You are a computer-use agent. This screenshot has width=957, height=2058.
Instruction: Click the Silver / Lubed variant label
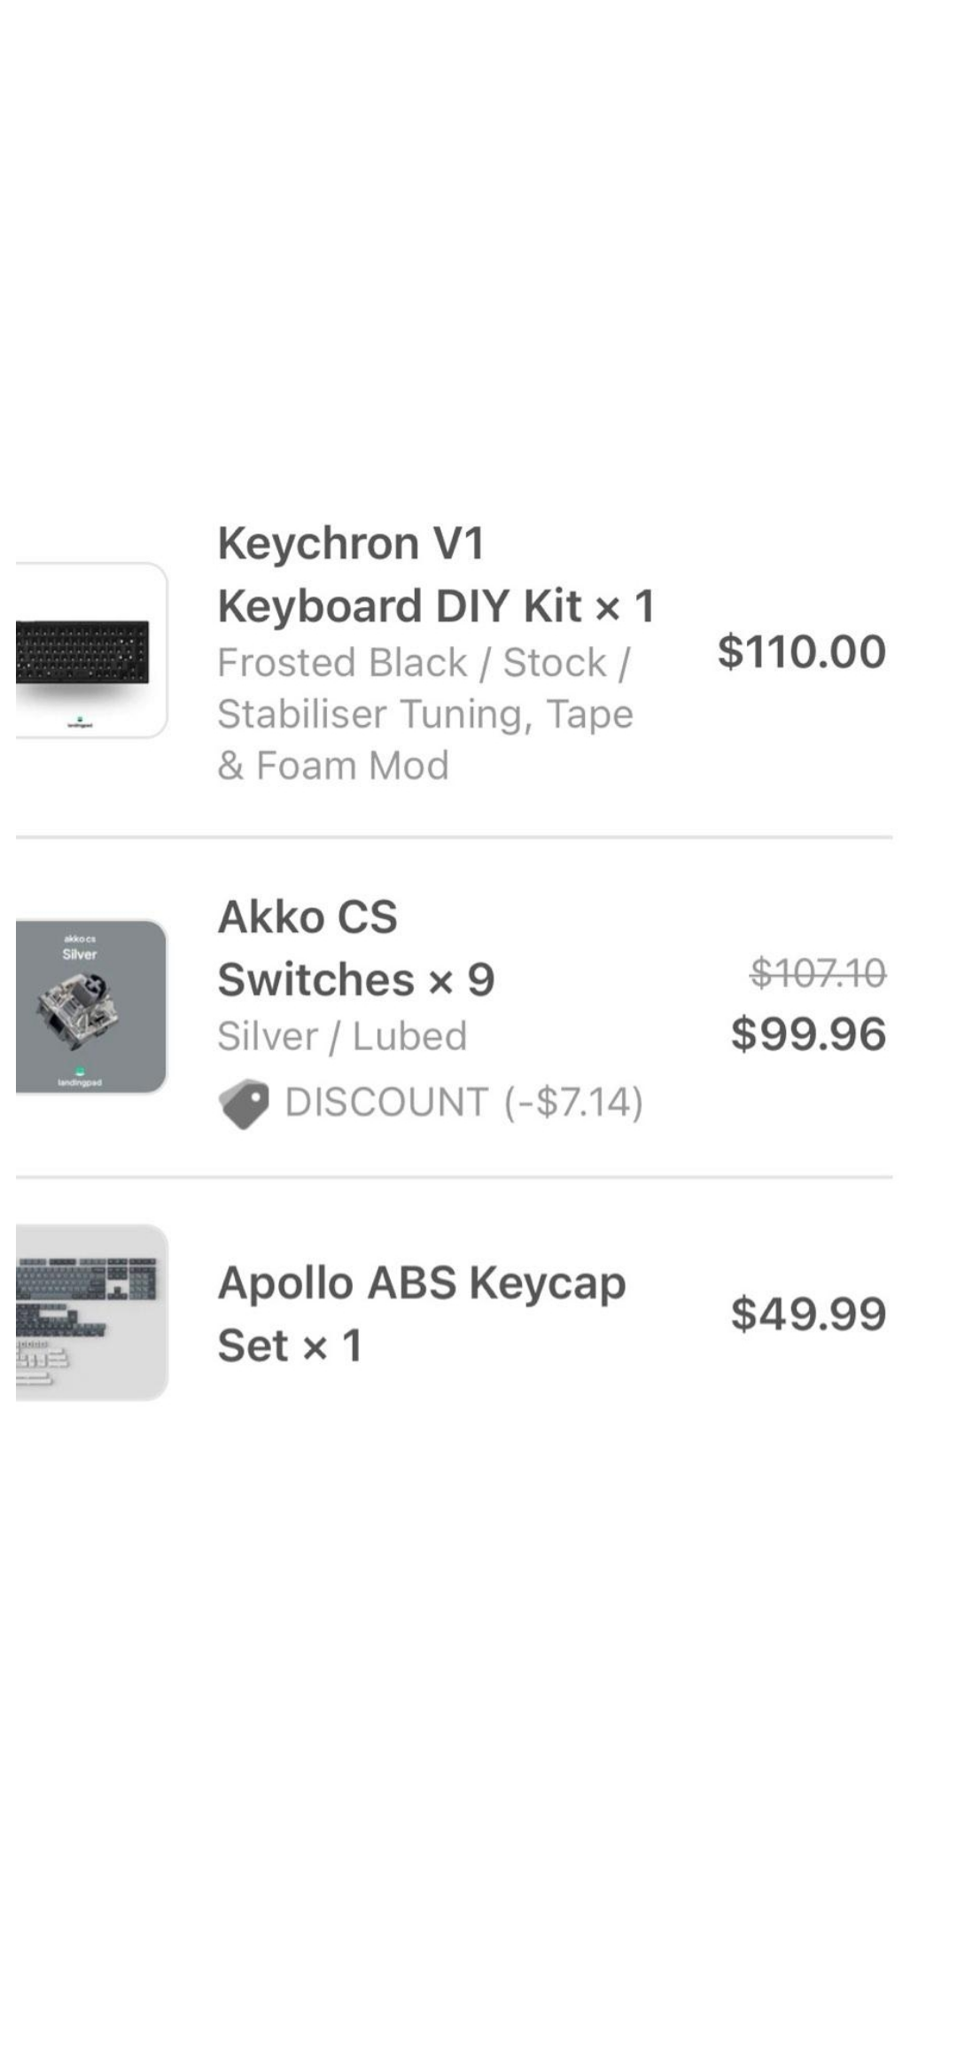[x=342, y=1036]
